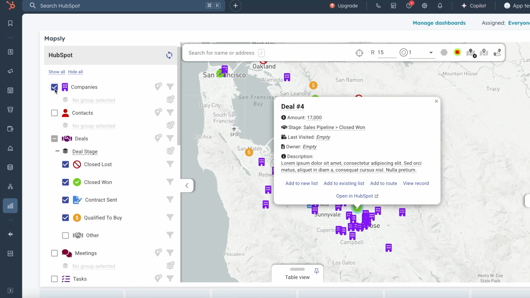530x298 pixels.
Task: Click Add to route in the Deal popup
Action: 383,183
